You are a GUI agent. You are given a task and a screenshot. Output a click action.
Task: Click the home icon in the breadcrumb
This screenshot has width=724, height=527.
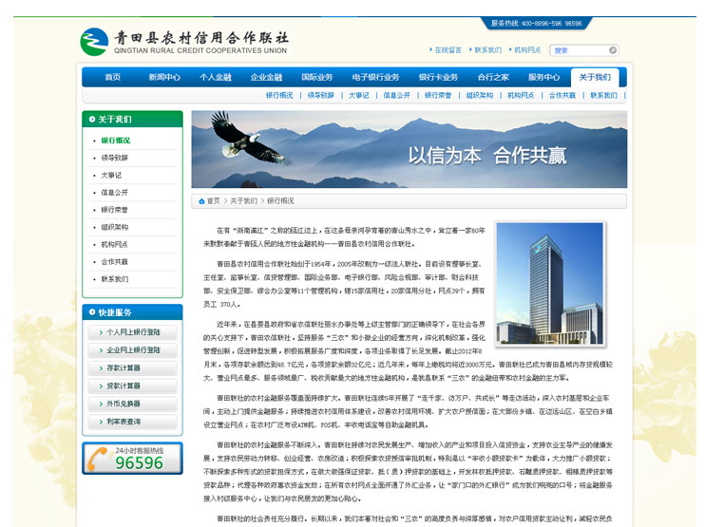click(201, 201)
